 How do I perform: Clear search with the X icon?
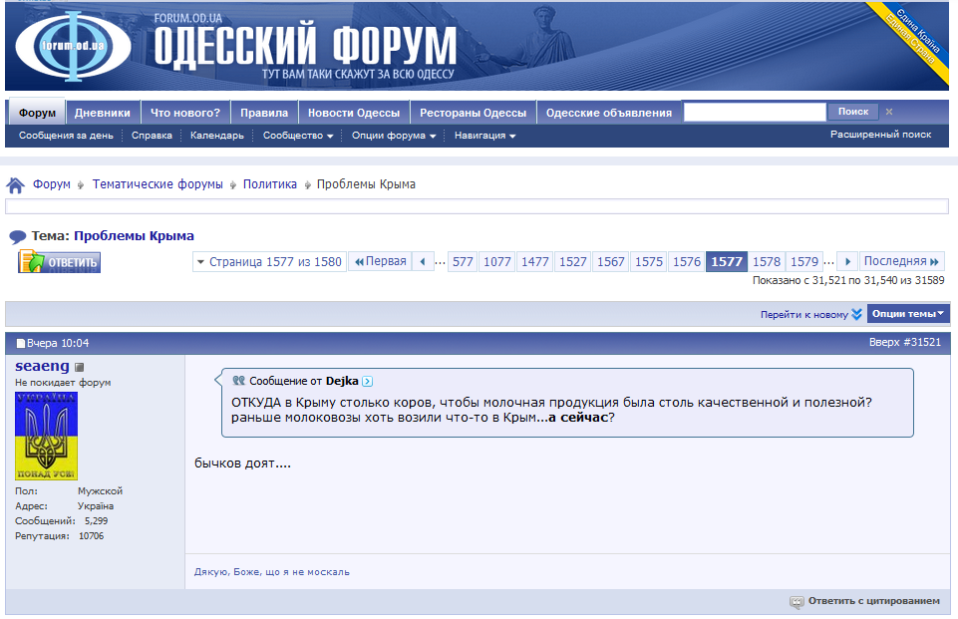[x=889, y=112]
